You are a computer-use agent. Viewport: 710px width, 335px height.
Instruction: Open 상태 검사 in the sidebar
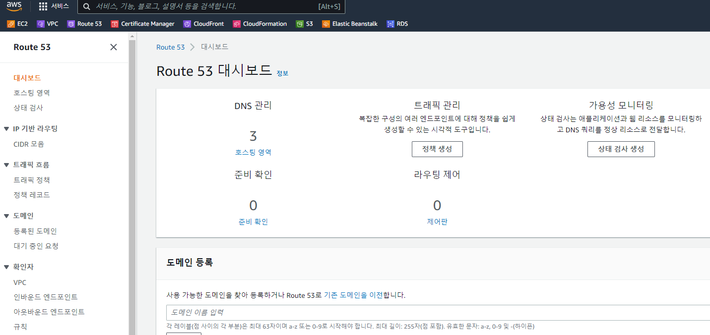tap(28, 108)
